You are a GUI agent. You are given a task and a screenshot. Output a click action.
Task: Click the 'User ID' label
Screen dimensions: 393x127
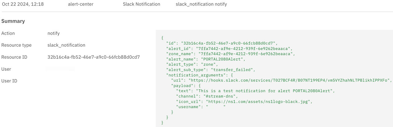pos(10,81)
